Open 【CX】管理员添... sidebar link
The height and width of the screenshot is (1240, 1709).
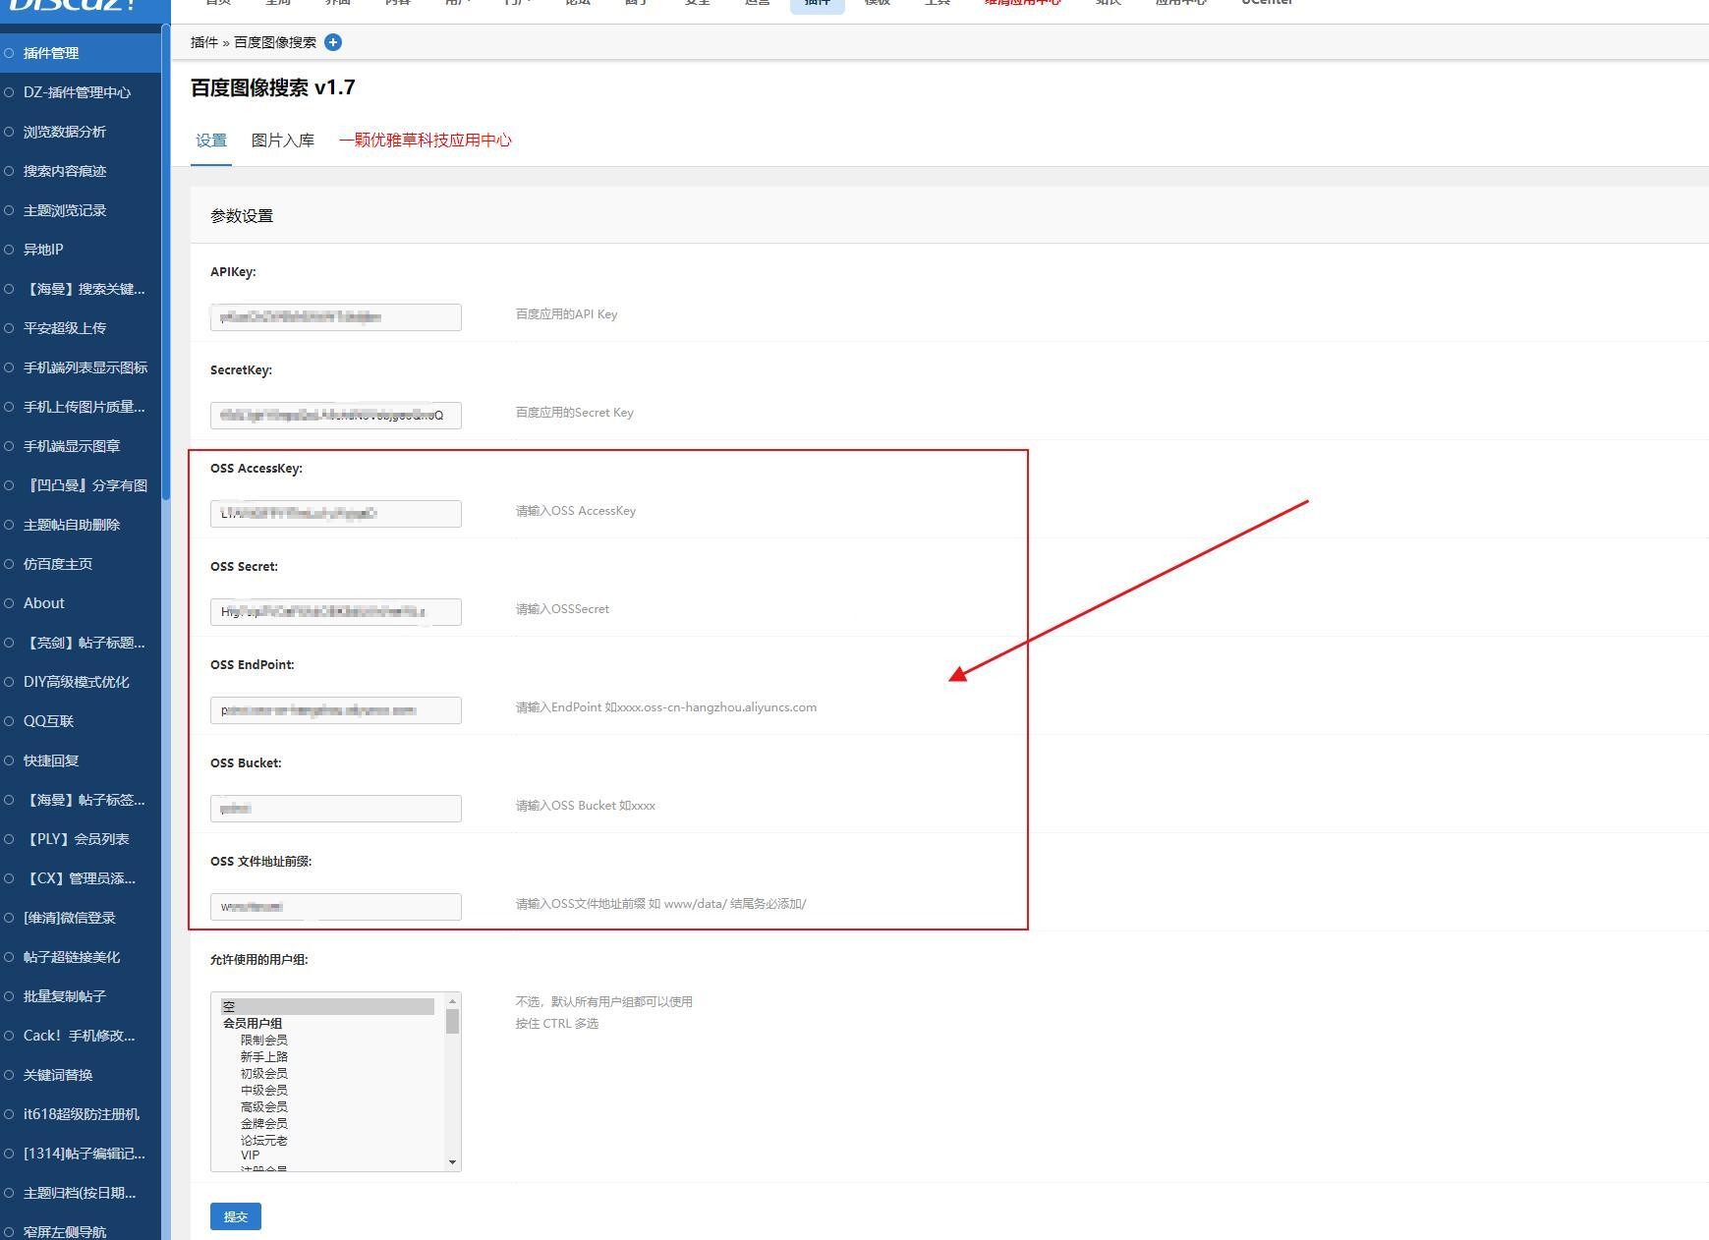pos(81,878)
